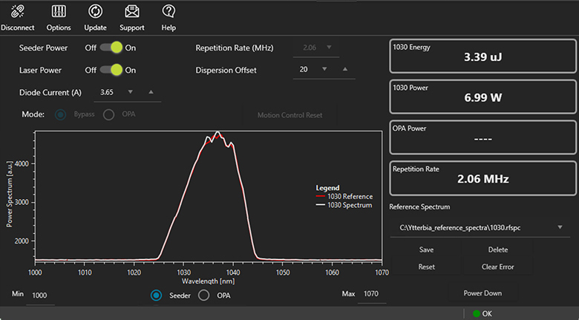Click the Update icon
Image resolution: width=579 pixels, height=320 pixels.
tap(95, 12)
